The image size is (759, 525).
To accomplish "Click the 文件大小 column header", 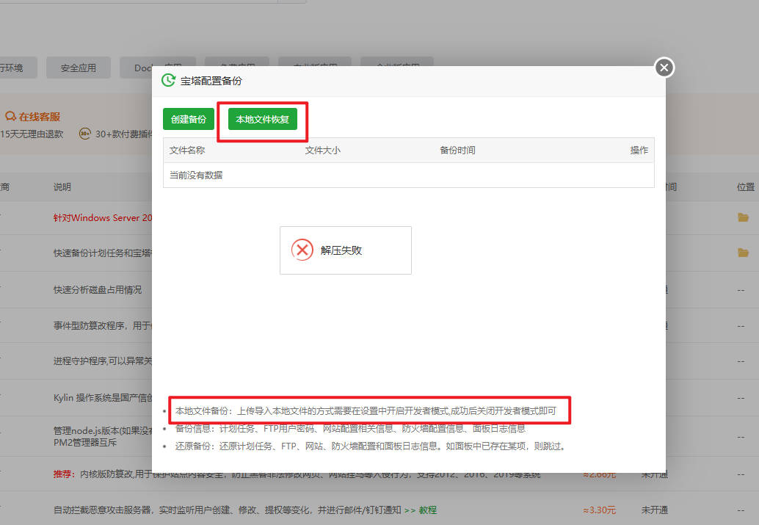I will [323, 150].
